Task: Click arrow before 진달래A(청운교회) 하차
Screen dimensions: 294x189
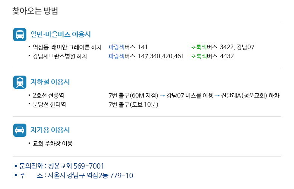Action: coord(217,96)
